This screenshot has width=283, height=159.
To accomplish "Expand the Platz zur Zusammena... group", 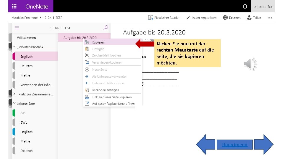I will pos(14,94).
